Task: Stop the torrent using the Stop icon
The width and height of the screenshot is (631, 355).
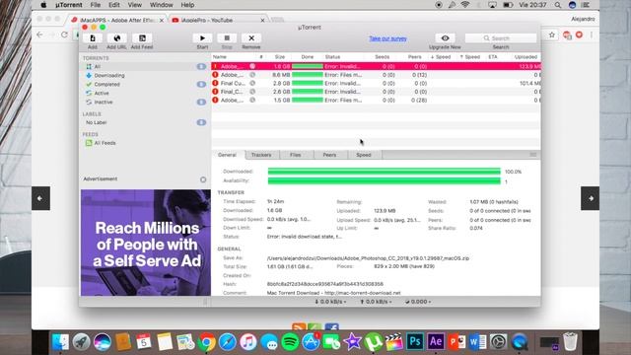Action: 227,38
